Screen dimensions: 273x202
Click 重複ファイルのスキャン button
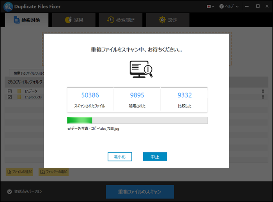[x=140, y=192]
